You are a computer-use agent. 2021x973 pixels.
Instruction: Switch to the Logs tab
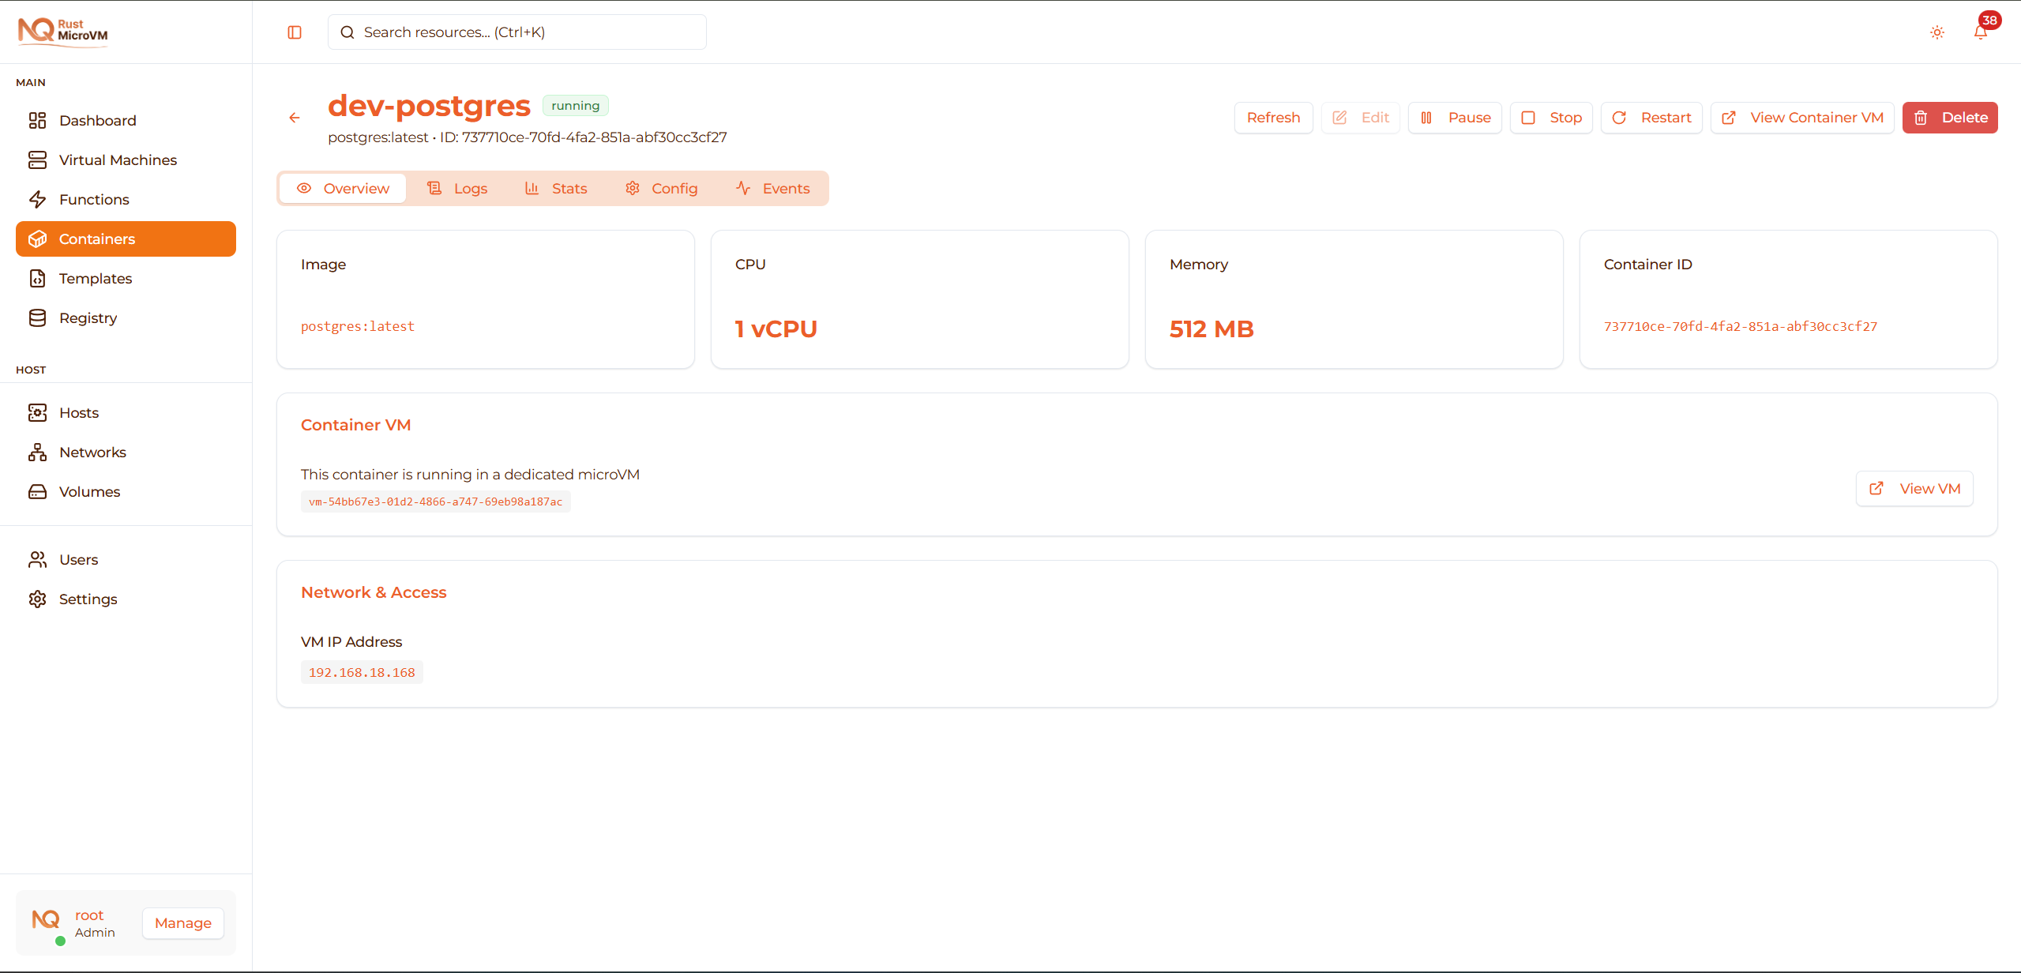click(458, 188)
